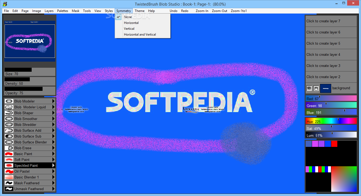Click to create layer 2
Screen dimensions: 361x196
[331, 77]
